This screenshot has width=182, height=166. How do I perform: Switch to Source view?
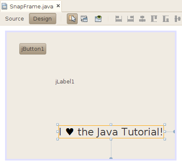[x=14, y=19]
